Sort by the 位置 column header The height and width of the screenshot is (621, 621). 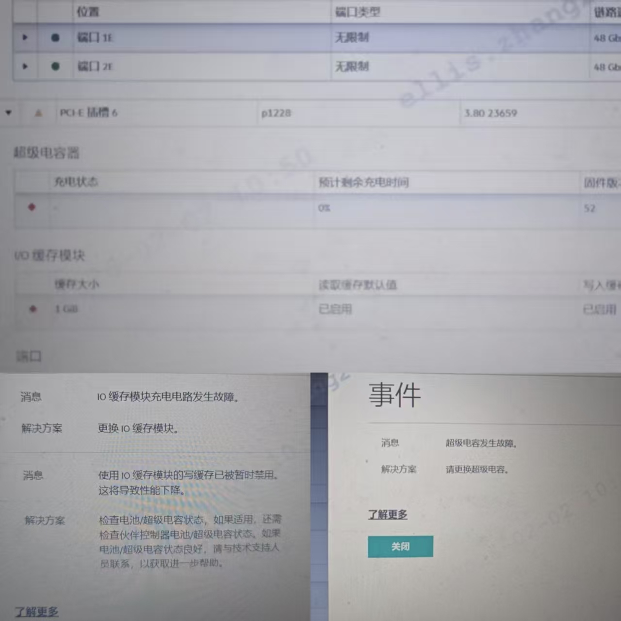(x=87, y=12)
